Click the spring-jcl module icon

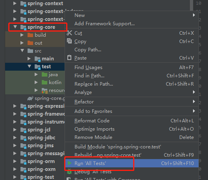point(23,130)
